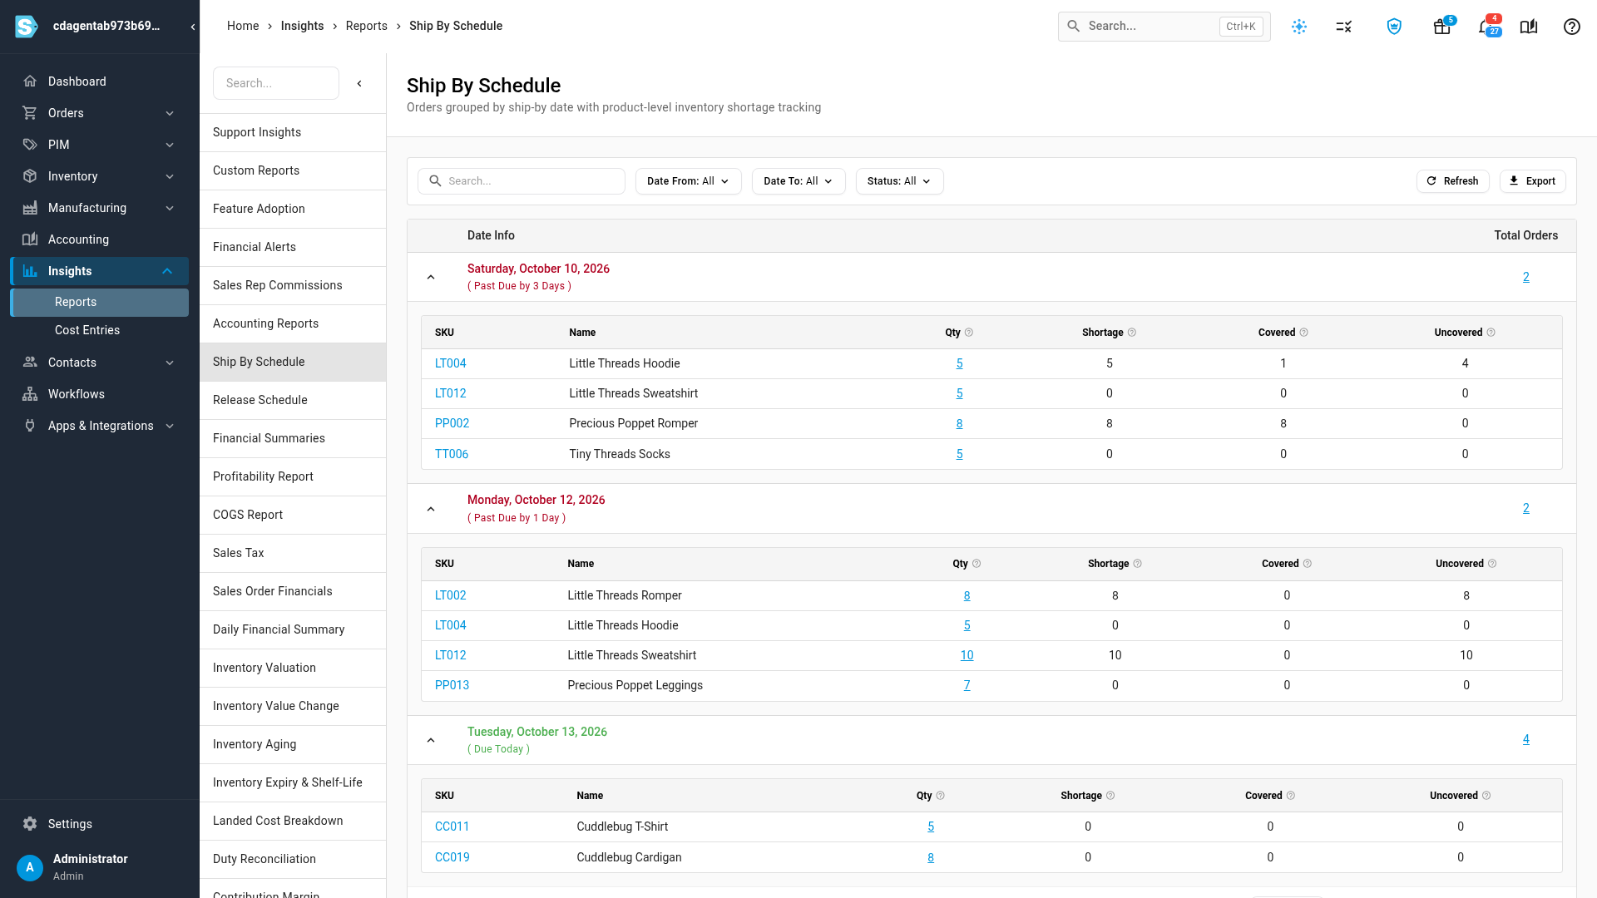
Task: Click the task checklist icon in header
Action: (1344, 27)
